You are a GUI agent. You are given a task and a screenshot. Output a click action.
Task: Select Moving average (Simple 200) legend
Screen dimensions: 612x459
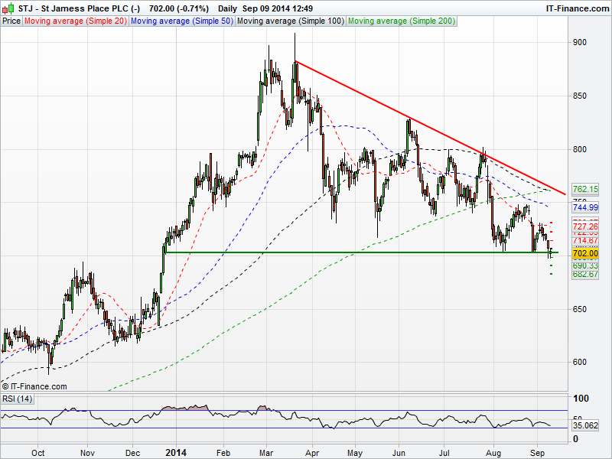point(402,21)
